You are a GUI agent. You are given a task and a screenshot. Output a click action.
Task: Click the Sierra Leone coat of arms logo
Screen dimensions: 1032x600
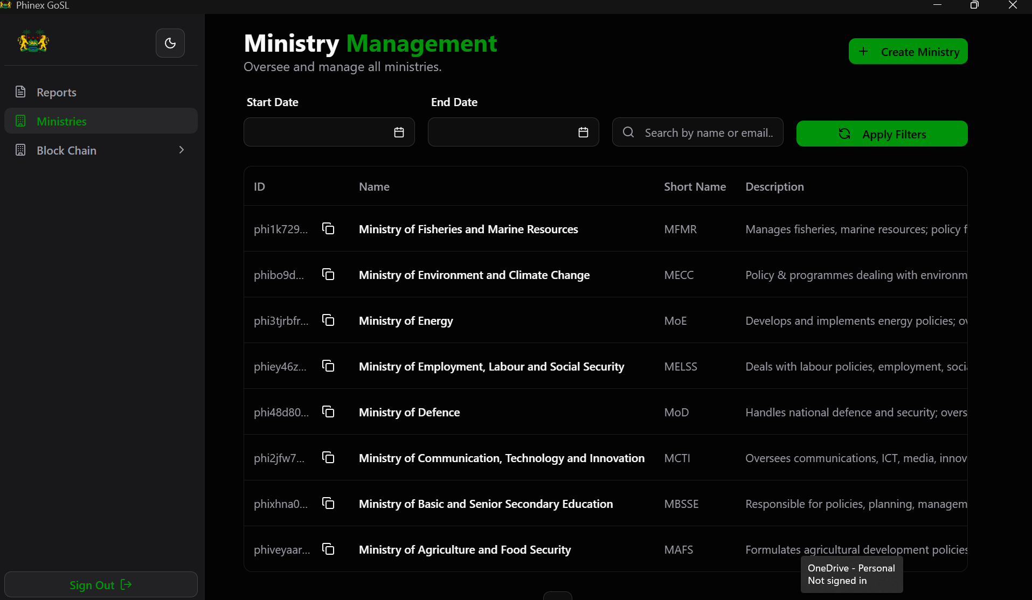tap(32, 41)
